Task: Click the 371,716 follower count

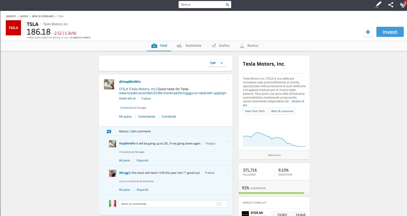Action: (x=250, y=170)
